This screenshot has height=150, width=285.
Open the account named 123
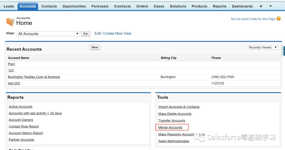tap(11, 70)
